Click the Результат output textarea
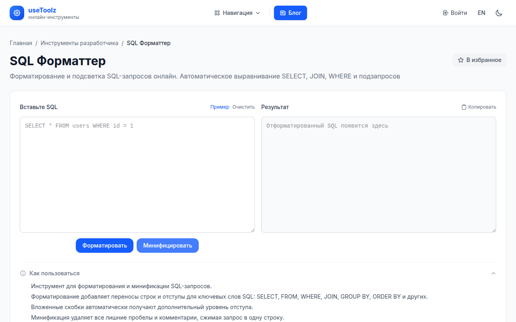 pos(379,175)
